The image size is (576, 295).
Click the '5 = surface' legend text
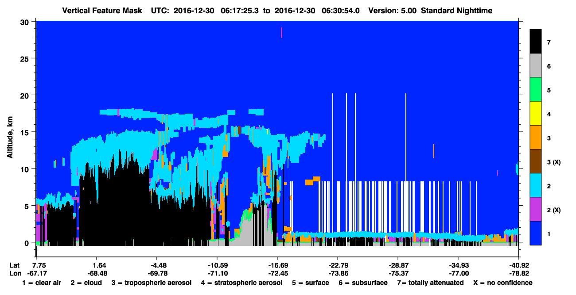[x=311, y=283]
